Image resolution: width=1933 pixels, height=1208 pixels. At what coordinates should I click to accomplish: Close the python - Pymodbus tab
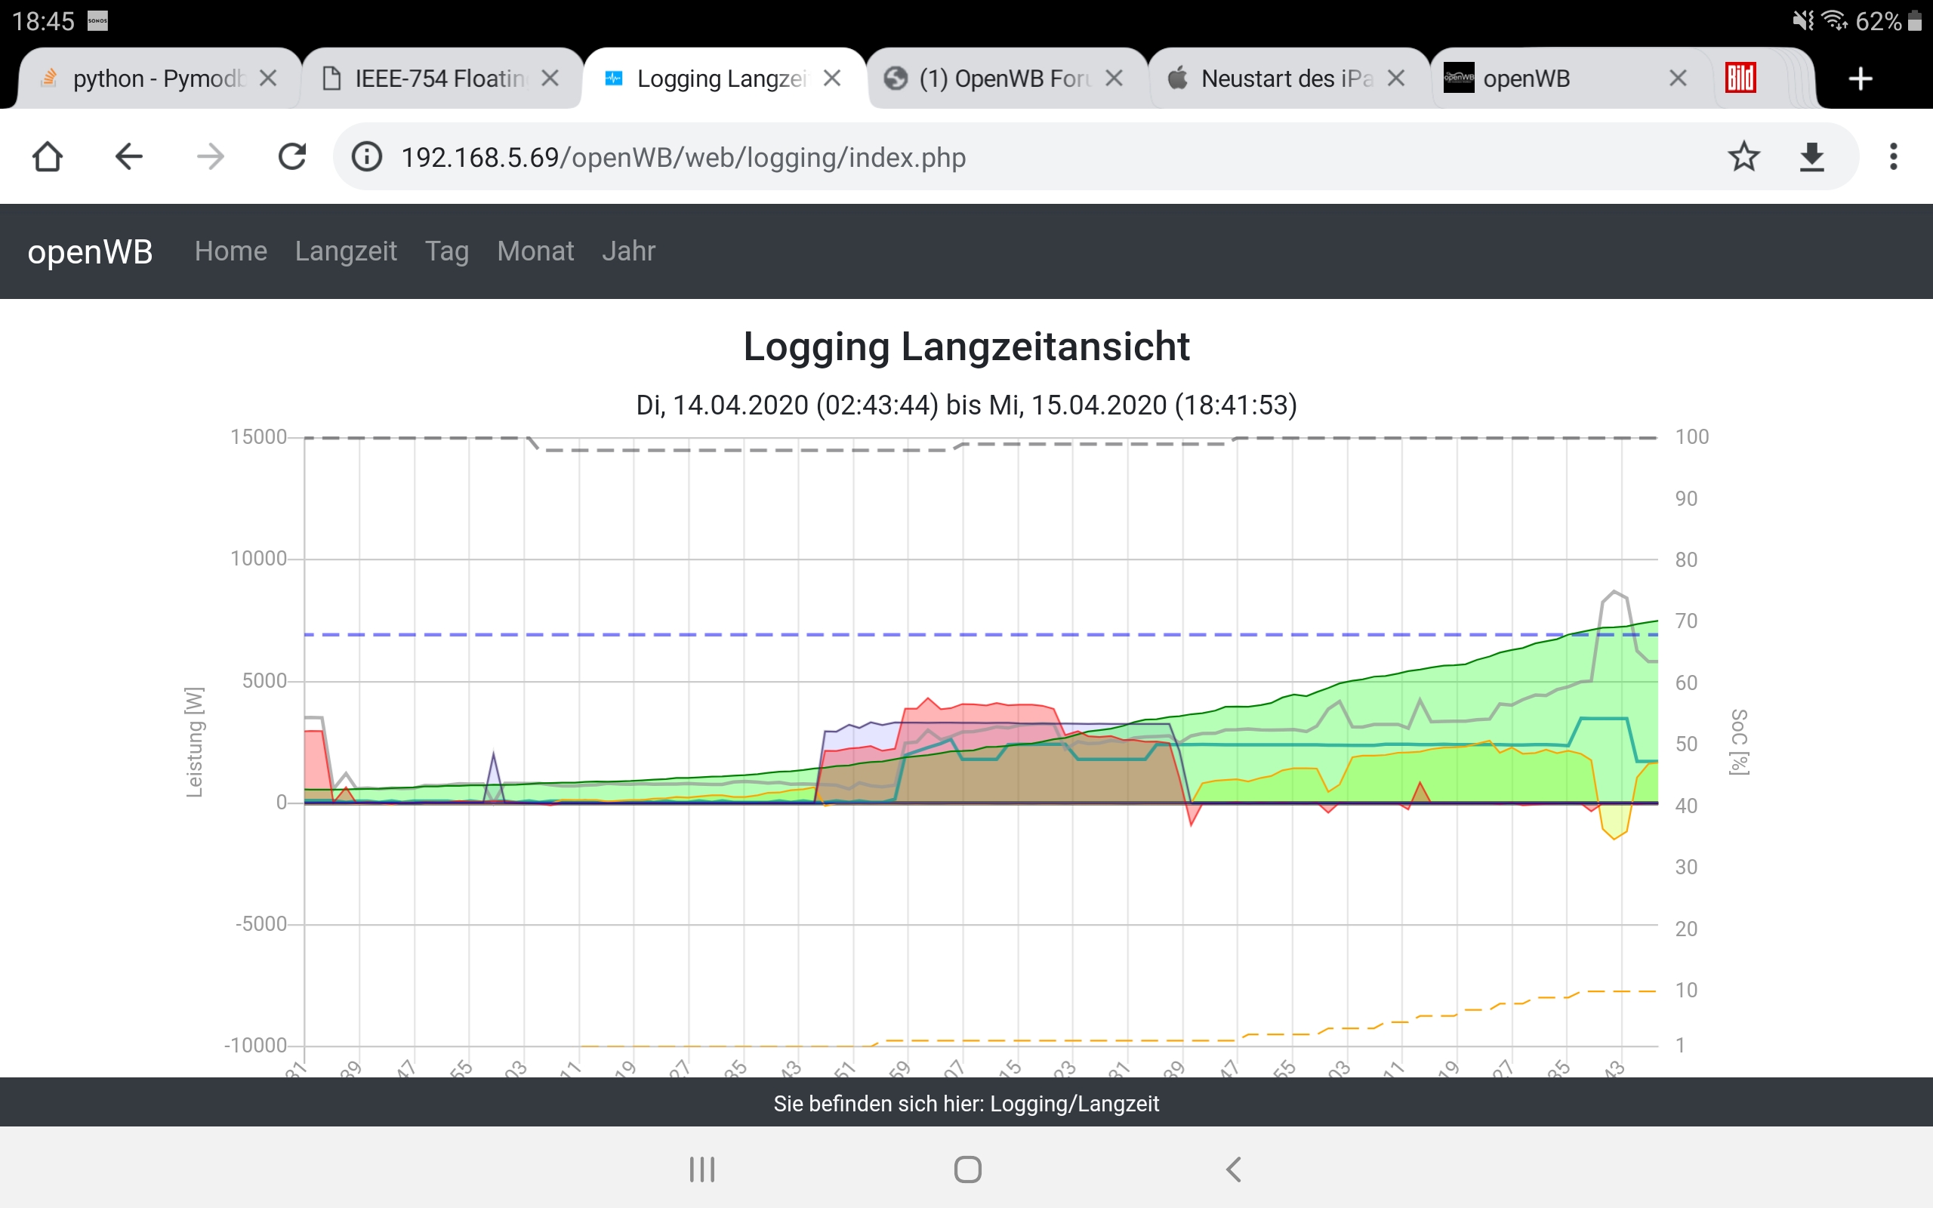(x=268, y=79)
